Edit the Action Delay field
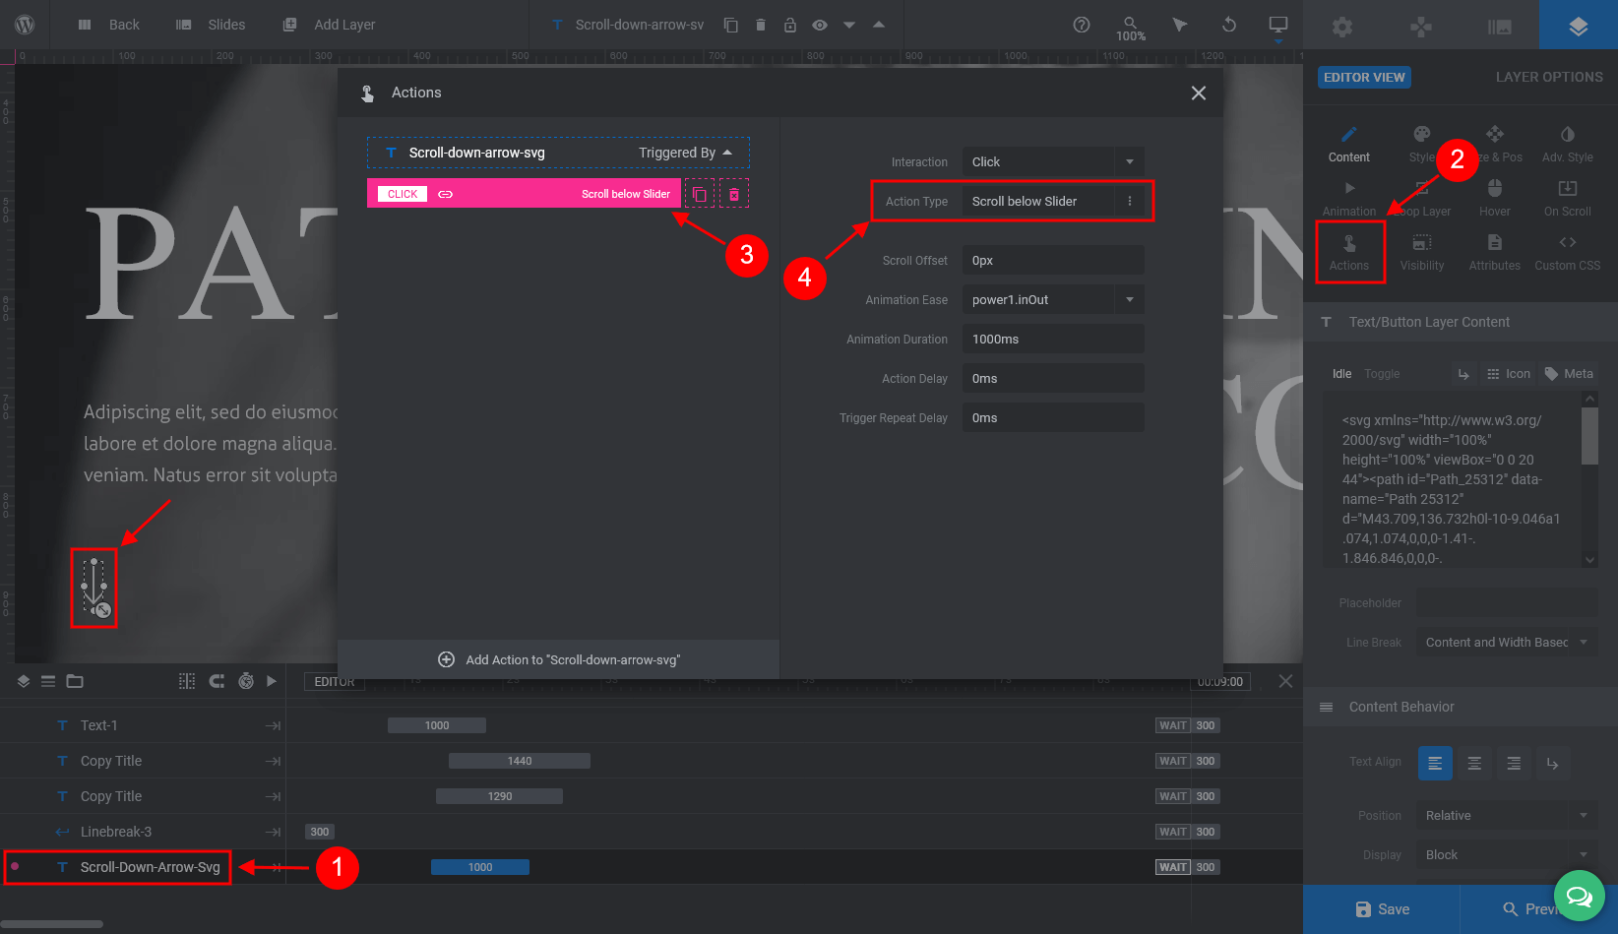The width and height of the screenshot is (1618, 934). pos(1053,378)
